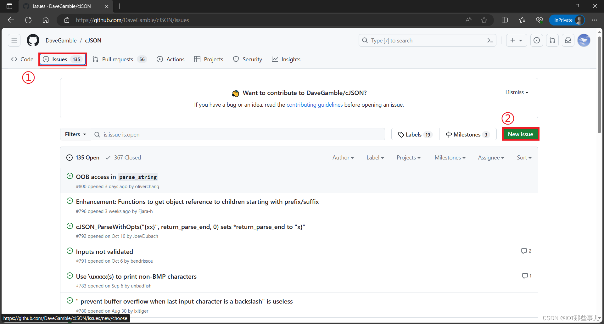This screenshot has height=324, width=604.
Task: Click the browser back arrow
Action: click(x=11, y=20)
